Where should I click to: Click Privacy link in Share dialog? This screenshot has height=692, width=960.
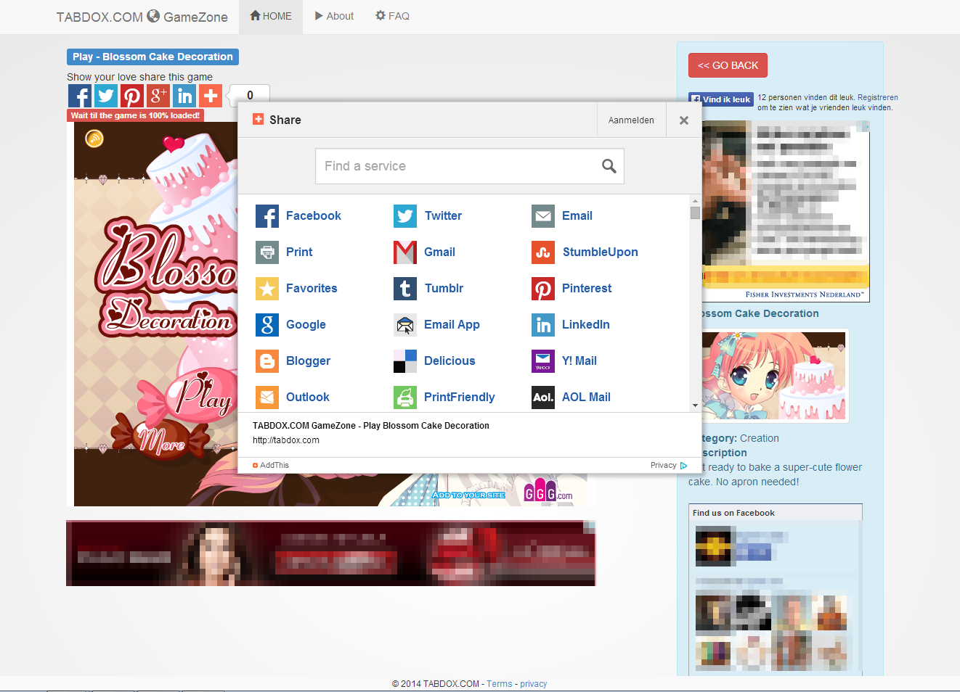click(x=669, y=466)
